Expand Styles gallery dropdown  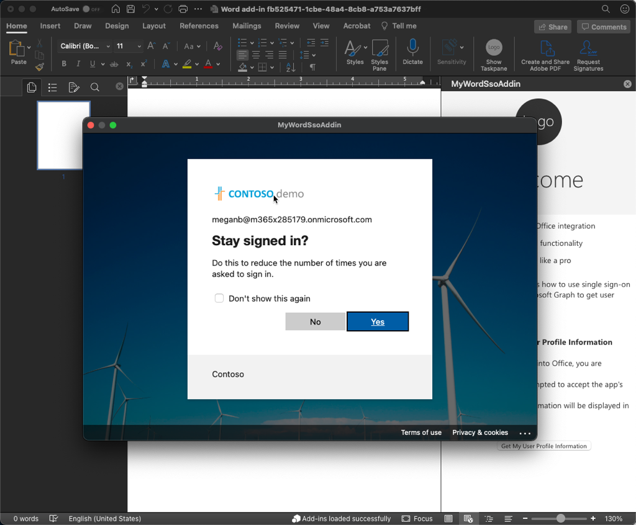[x=365, y=47]
